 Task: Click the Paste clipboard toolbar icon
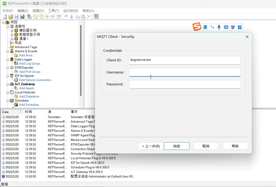click(83, 17)
